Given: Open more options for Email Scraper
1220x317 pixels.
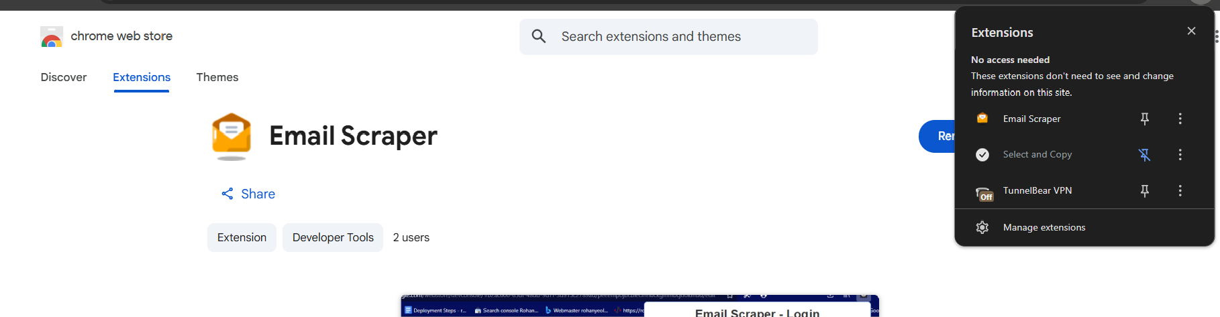Looking at the screenshot, I should pos(1180,119).
